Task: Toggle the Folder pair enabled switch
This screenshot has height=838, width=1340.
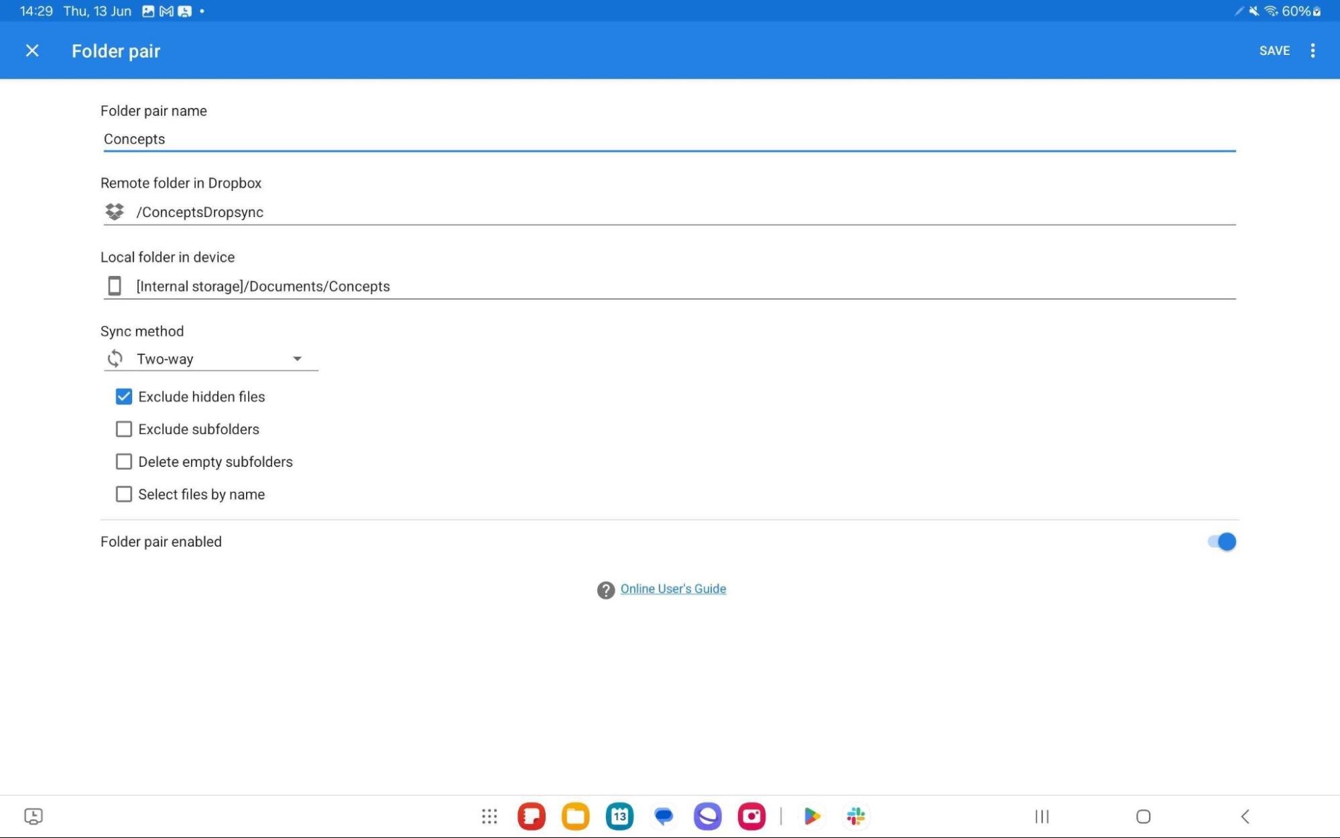Action: coord(1222,541)
